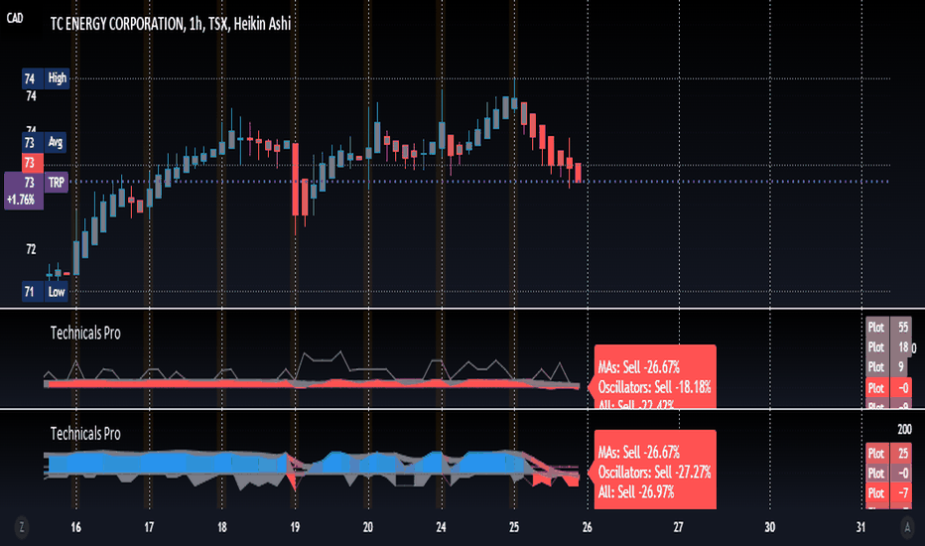Click date 25 on the time axis
925x546 pixels.
[514, 527]
